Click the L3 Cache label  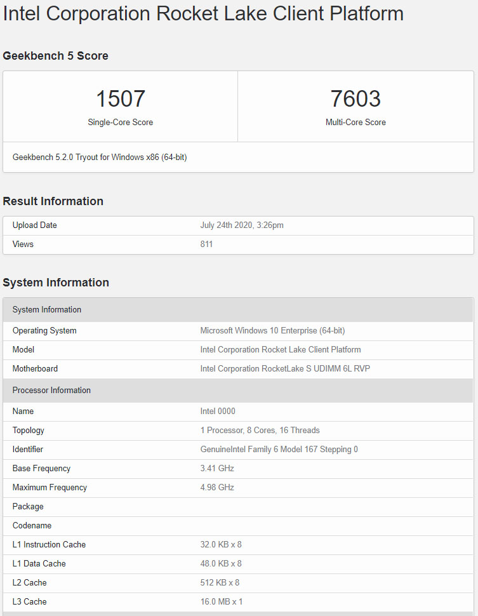pyautogui.click(x=29, y=601)
